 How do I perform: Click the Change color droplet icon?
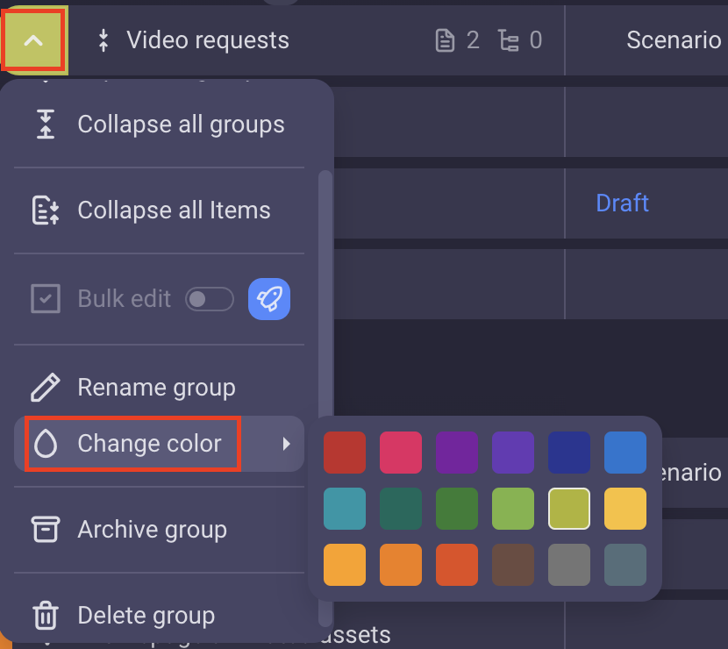(46, 444)
